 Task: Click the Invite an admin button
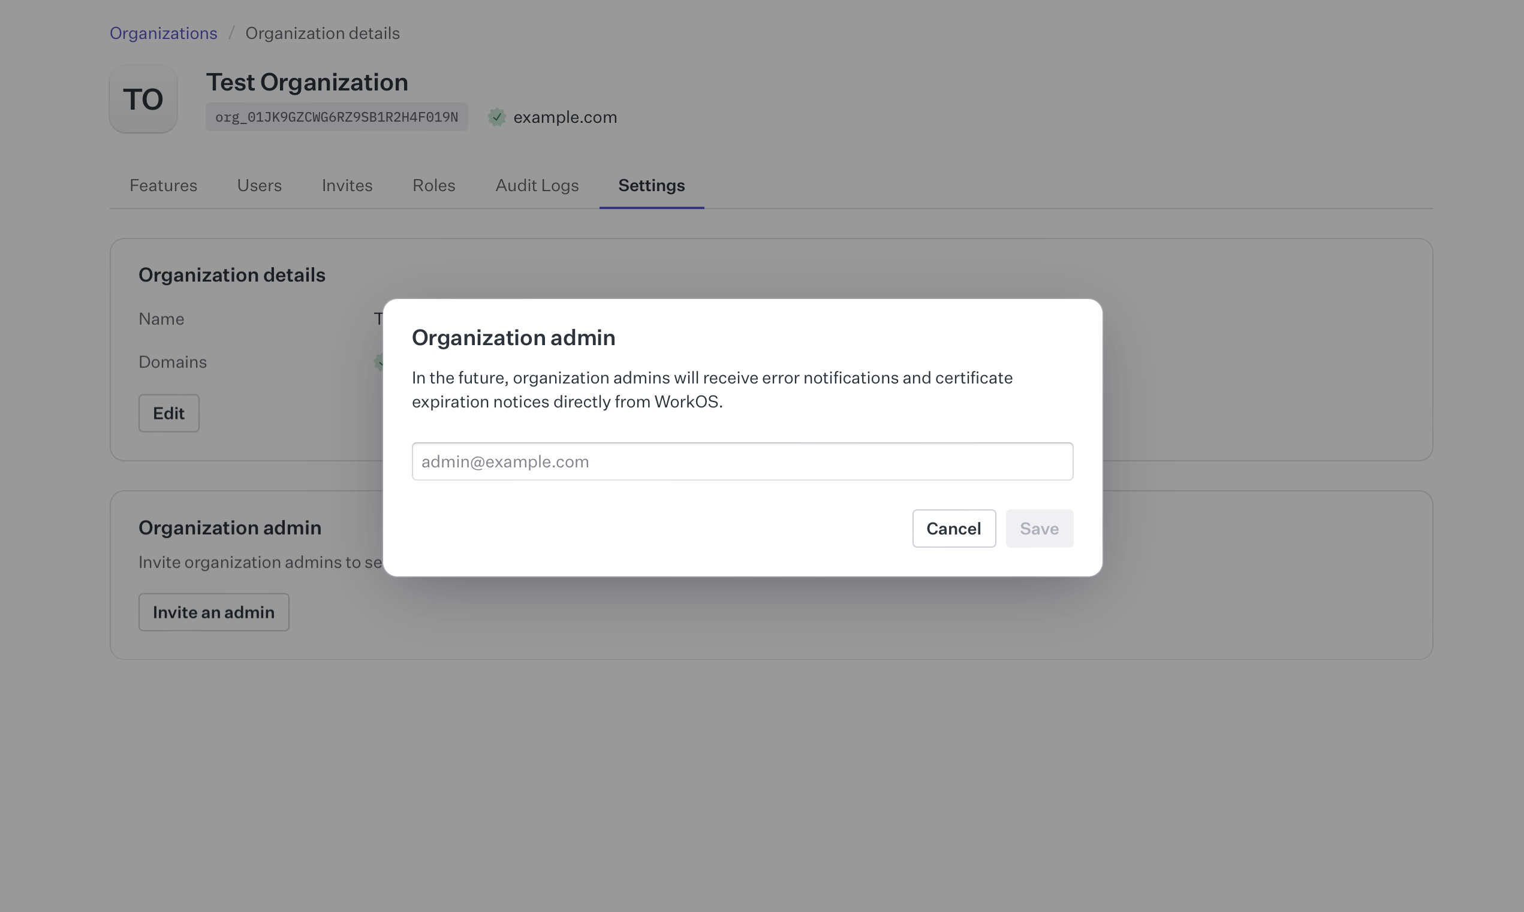pos(213,611)
